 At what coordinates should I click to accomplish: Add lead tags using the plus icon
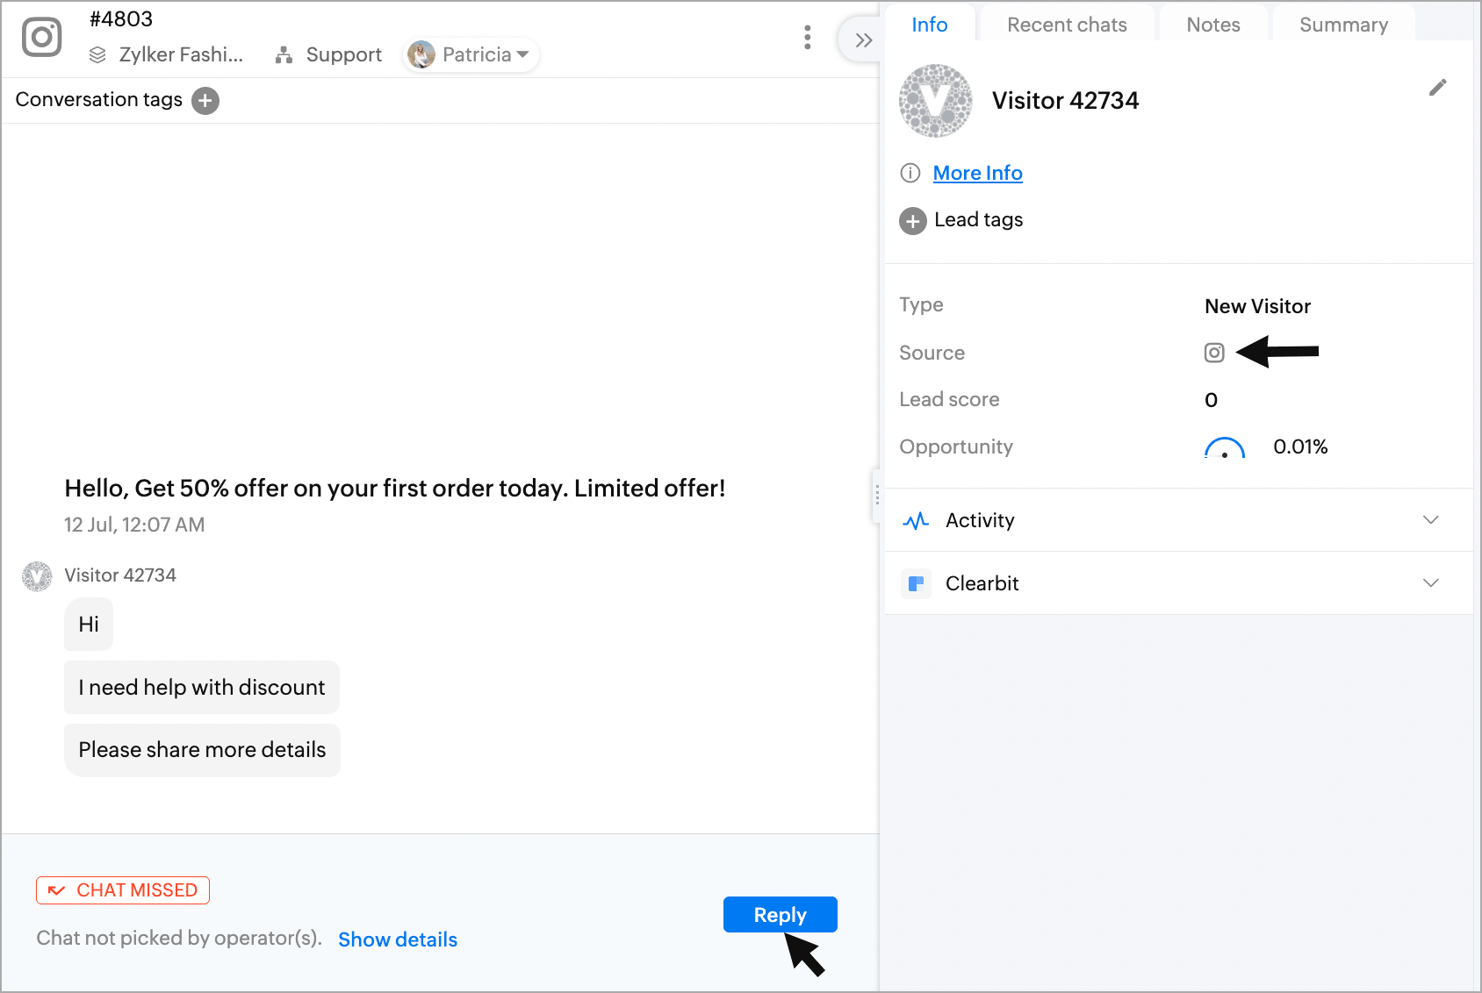coord(913,221)
